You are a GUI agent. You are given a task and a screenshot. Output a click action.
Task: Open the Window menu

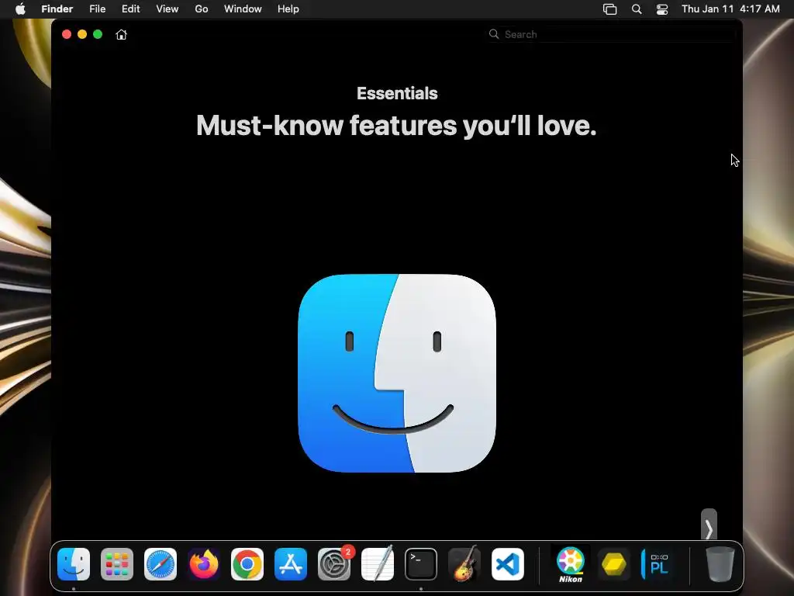243,9
